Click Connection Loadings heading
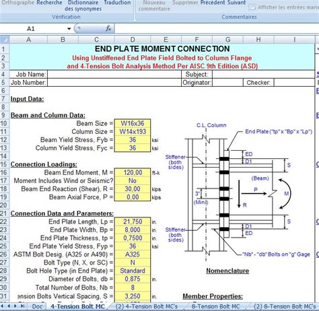The image size is (319, 311). [44, 164]
